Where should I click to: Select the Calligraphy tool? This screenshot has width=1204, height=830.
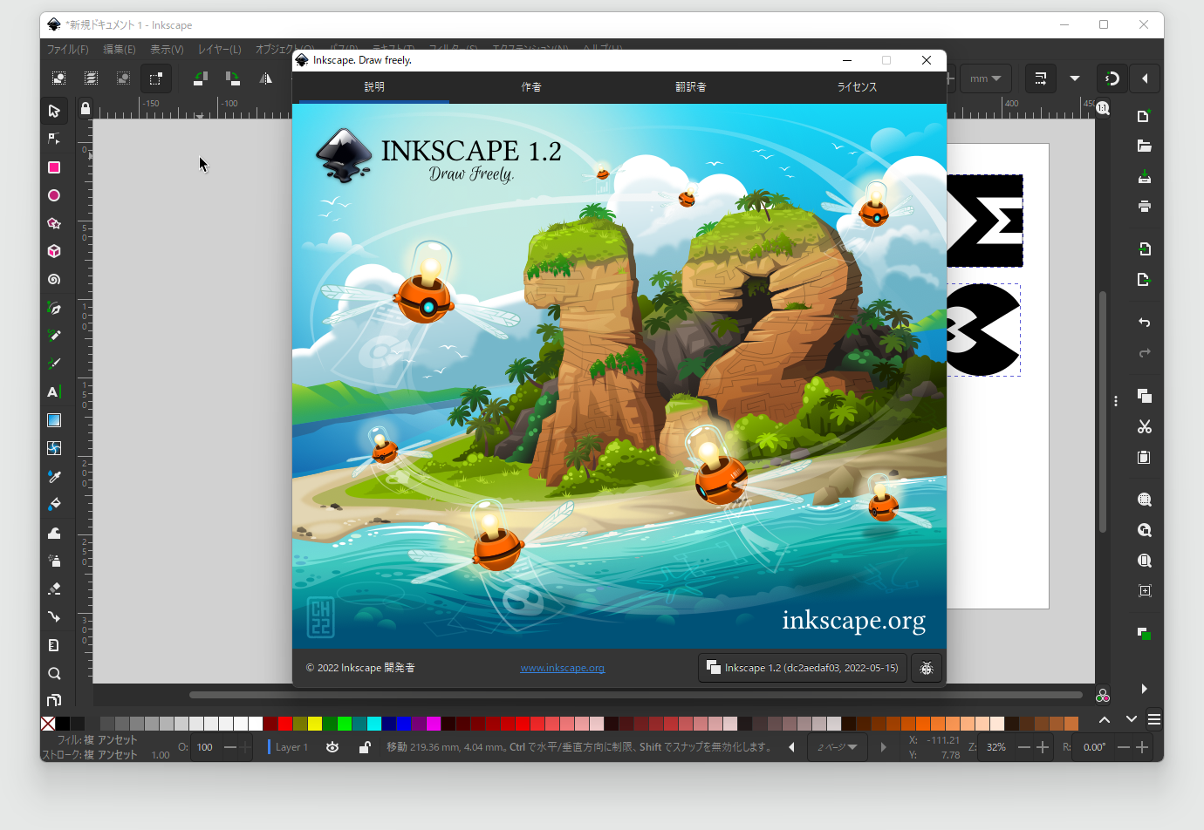(54, 364)
